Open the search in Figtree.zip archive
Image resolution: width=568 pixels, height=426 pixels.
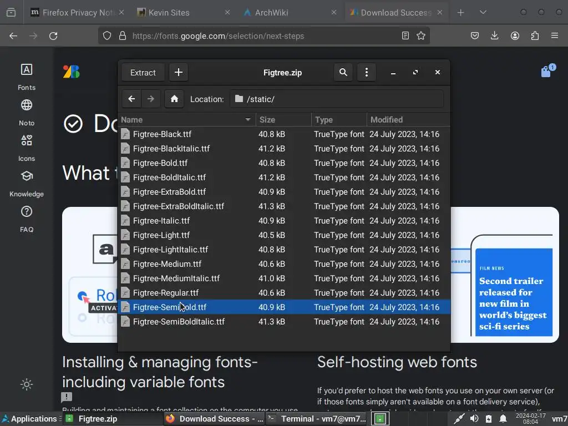343,73
